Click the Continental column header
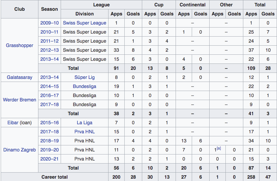The width and height of the screenshot is (277, 181). 192,5
